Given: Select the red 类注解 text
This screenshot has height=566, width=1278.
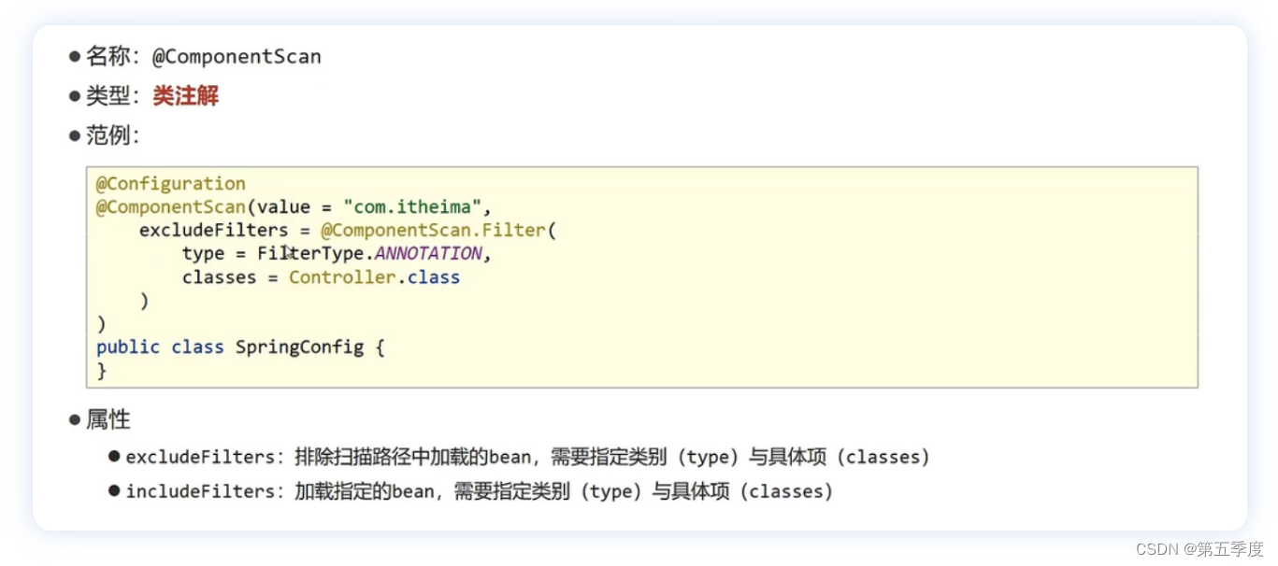Looking at the screenshot, I should click(x=185, y=96).
